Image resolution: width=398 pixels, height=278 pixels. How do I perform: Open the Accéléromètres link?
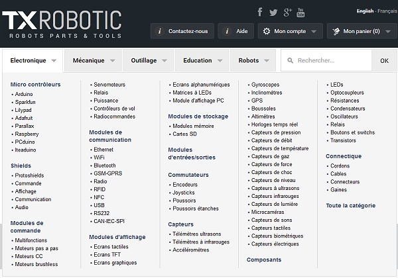pos(191,250)
